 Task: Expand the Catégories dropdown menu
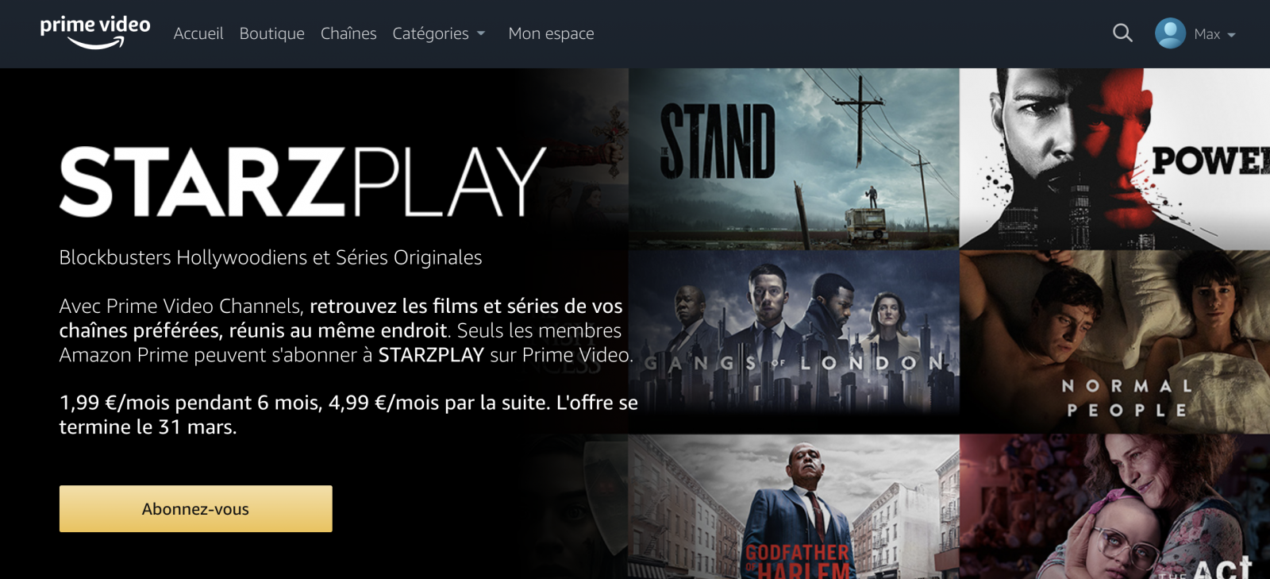[x=439, y=33]
